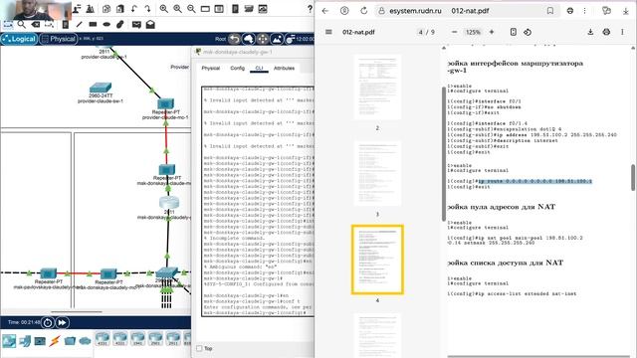Select the Draw Rectangle tool
The width and height of the screenshot is (637, 358).
[93, 25]
